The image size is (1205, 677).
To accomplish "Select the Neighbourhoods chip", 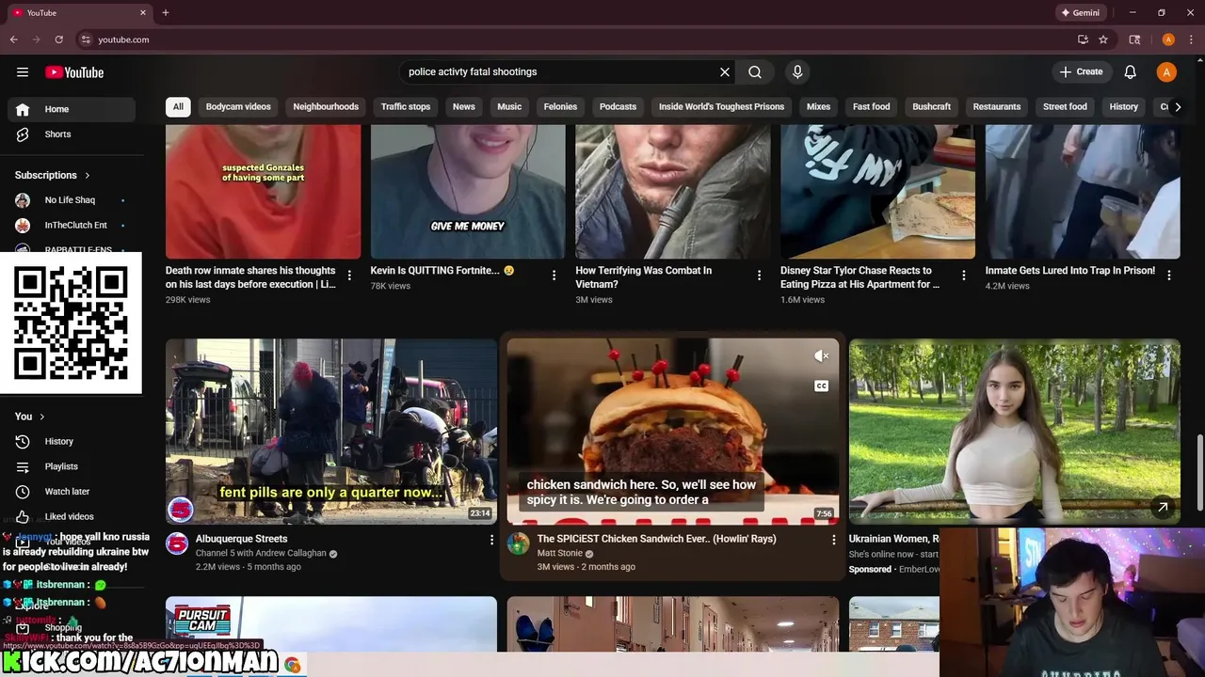I will (326, 107).
